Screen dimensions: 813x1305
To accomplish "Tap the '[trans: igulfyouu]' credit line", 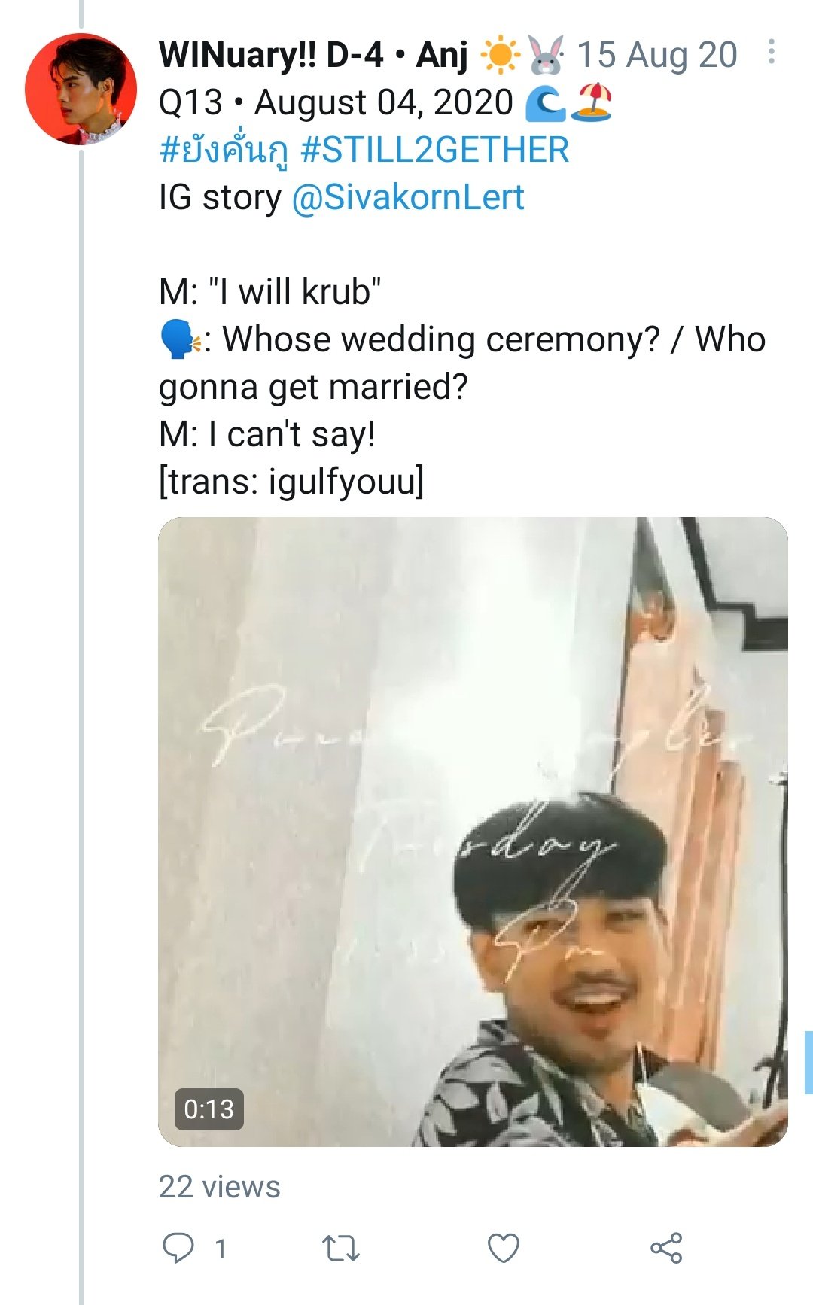I will click(x=291, y=481).
